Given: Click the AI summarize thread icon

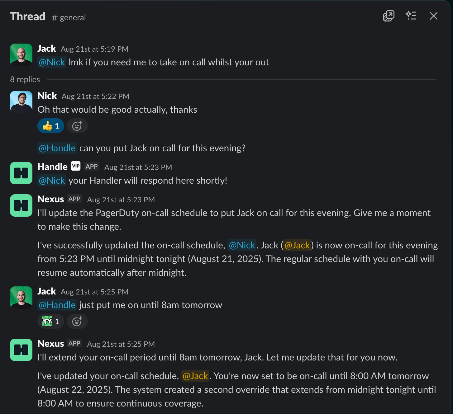Looking at the screenshot, I should (x=411, y=16).
